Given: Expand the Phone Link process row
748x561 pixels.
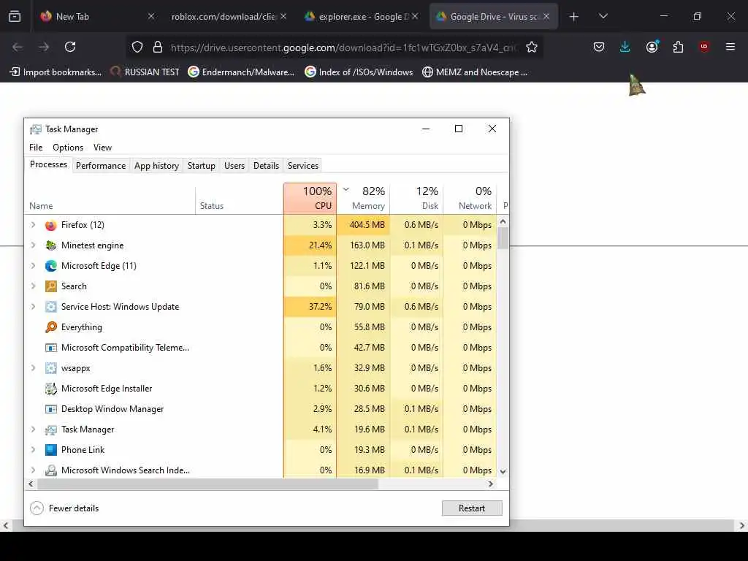Looking at the screenshot, I should [33, 450].
